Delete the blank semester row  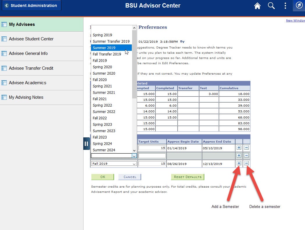[x=247, y=155]
